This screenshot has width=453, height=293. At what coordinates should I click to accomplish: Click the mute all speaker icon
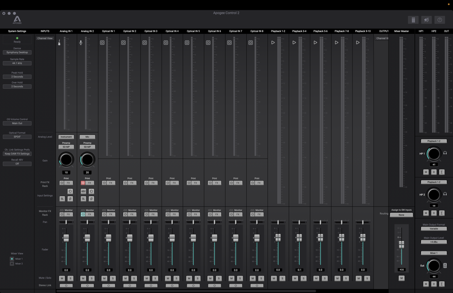(x=426, y=20)
